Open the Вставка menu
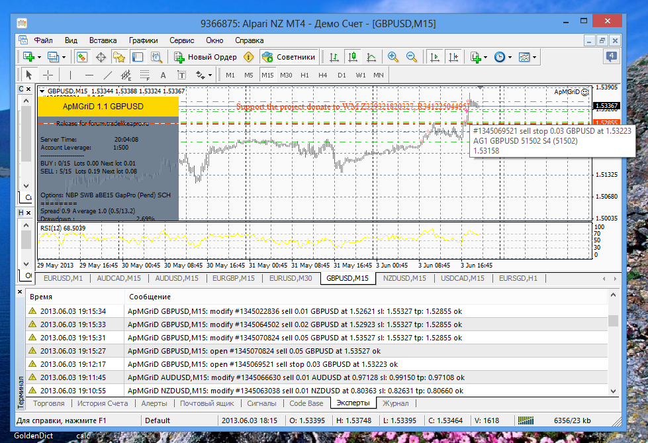The width and height of the screenshot is (648, 443). pos(103,40)
